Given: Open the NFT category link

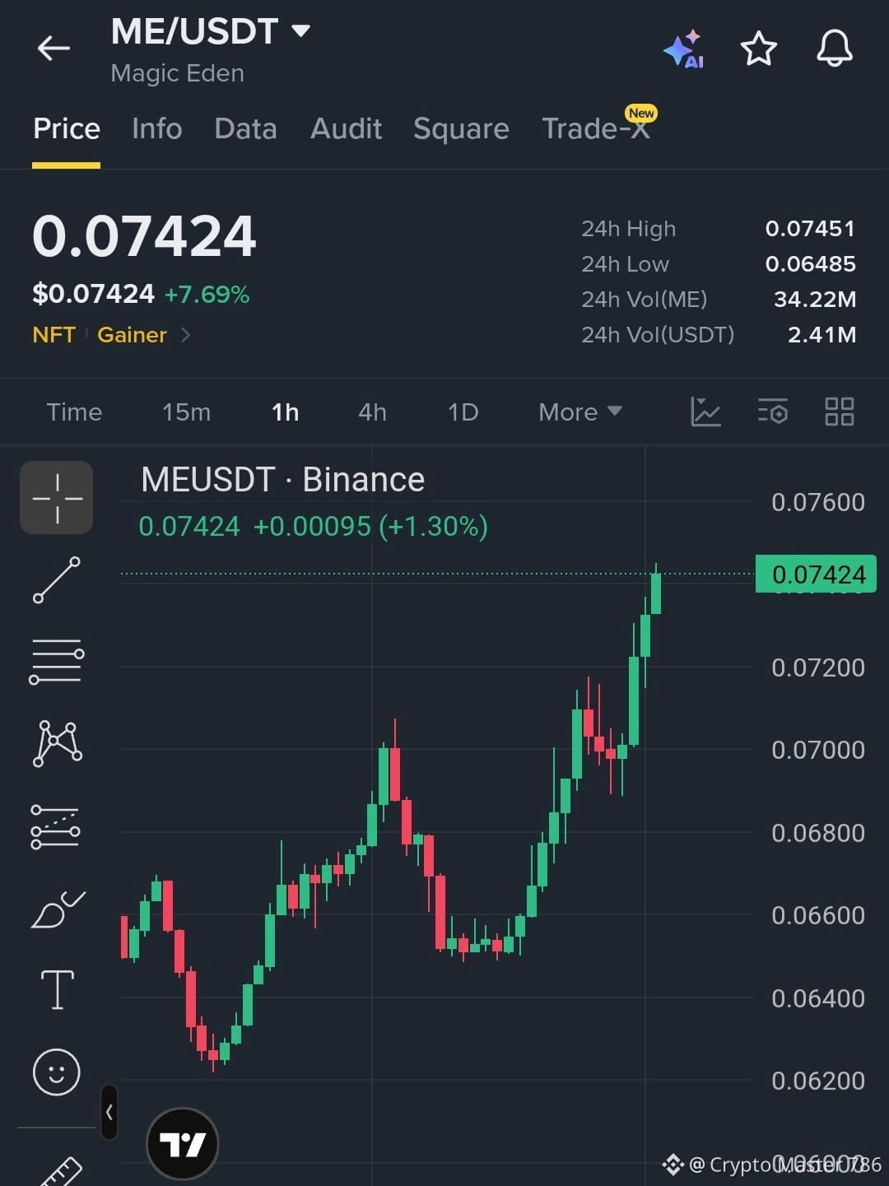Looking at the screenshot, I should [x=54, y=335].
